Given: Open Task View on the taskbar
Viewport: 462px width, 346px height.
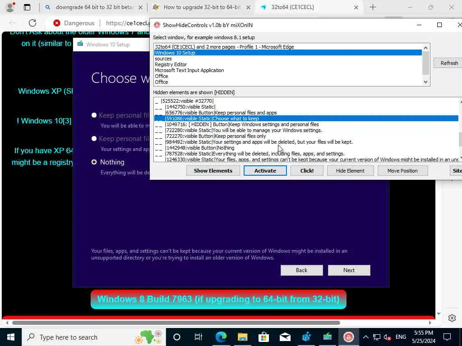Looking at the screenshot, I should coord(199,337).
